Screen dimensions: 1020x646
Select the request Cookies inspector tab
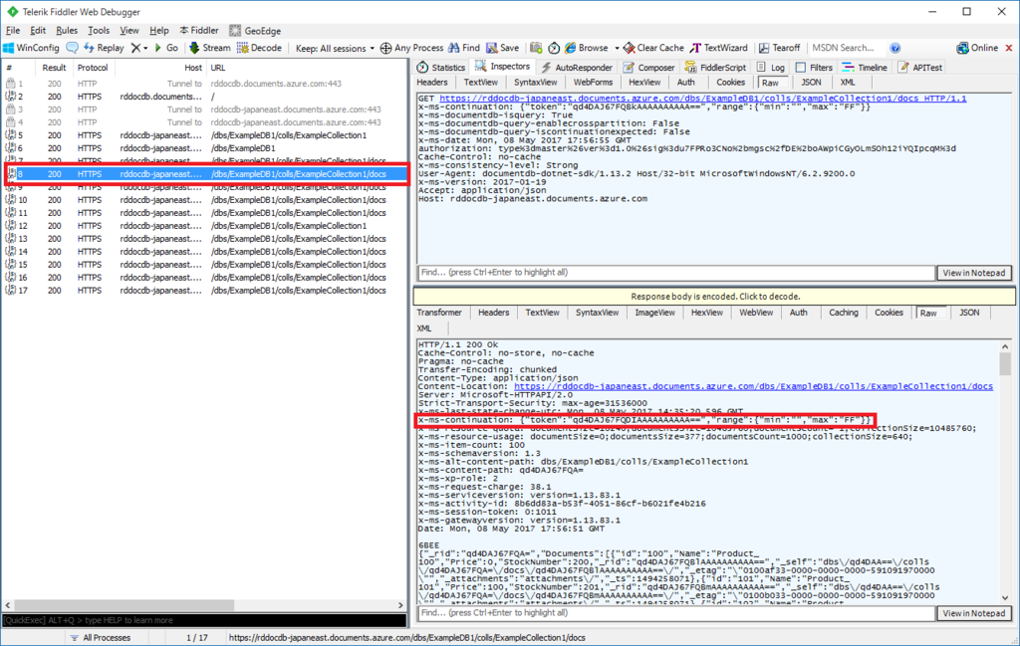tap(730, 83)
